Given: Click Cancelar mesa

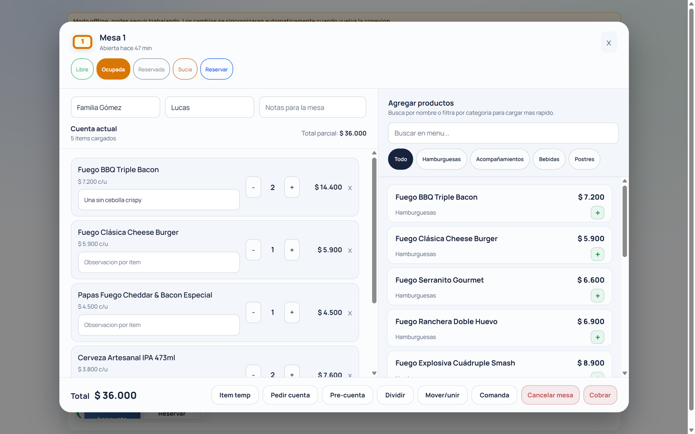Looking at the screenshot, I should point(550,395).
